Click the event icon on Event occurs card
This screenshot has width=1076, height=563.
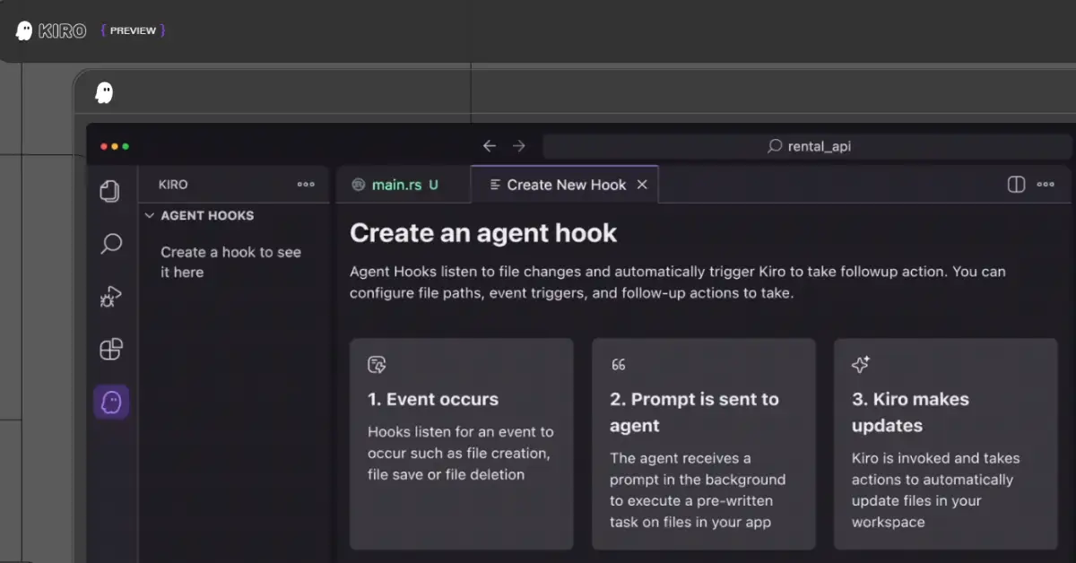coord(377,365)
